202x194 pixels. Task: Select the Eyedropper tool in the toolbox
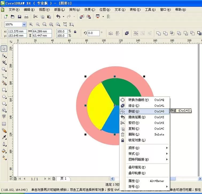coord(4,137)
